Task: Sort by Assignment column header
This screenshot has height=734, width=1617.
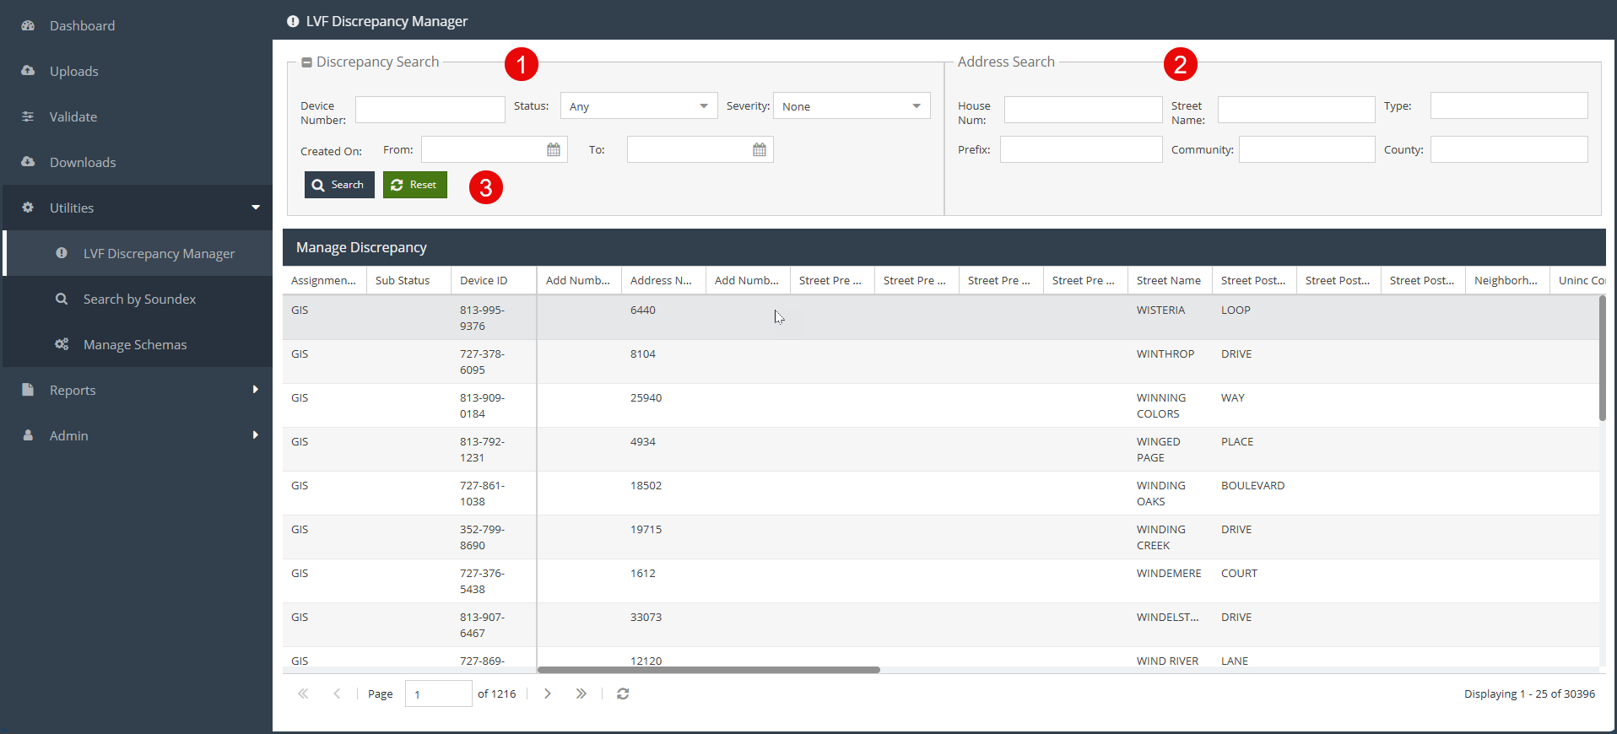Action: pos(324,280)
